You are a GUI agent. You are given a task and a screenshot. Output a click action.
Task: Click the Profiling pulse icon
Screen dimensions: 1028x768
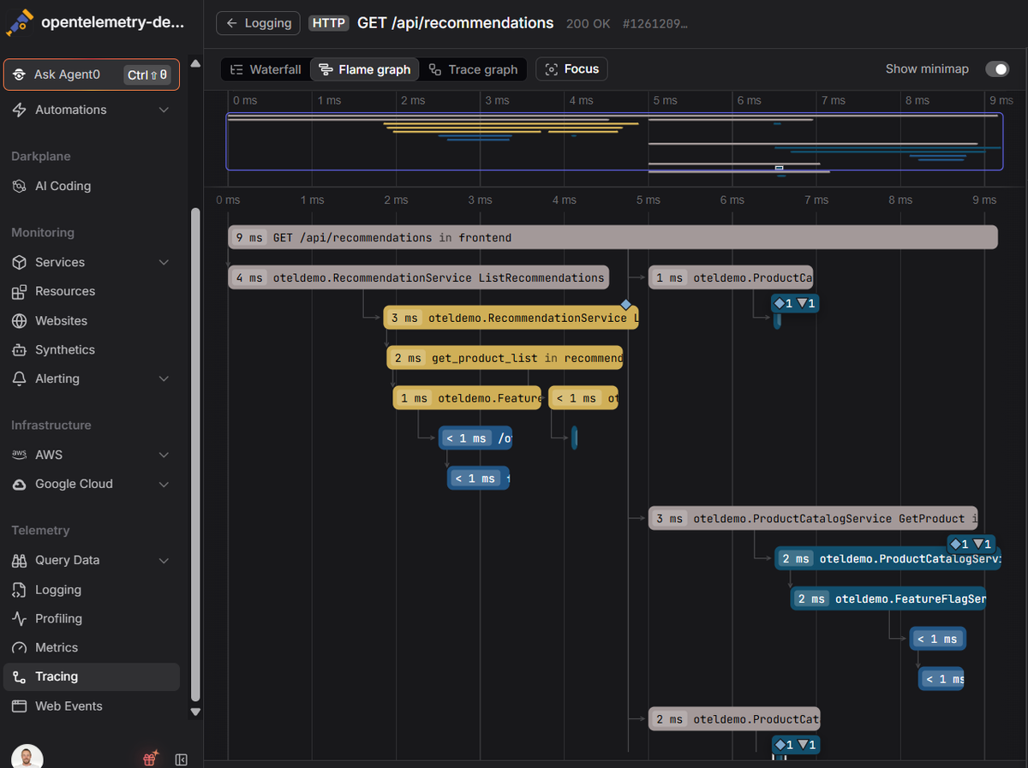tap(20, 618)
